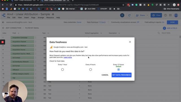The width and height of the screenshot is (181, 102).
Task: Open the Learn more link
Action: [68, 57]
